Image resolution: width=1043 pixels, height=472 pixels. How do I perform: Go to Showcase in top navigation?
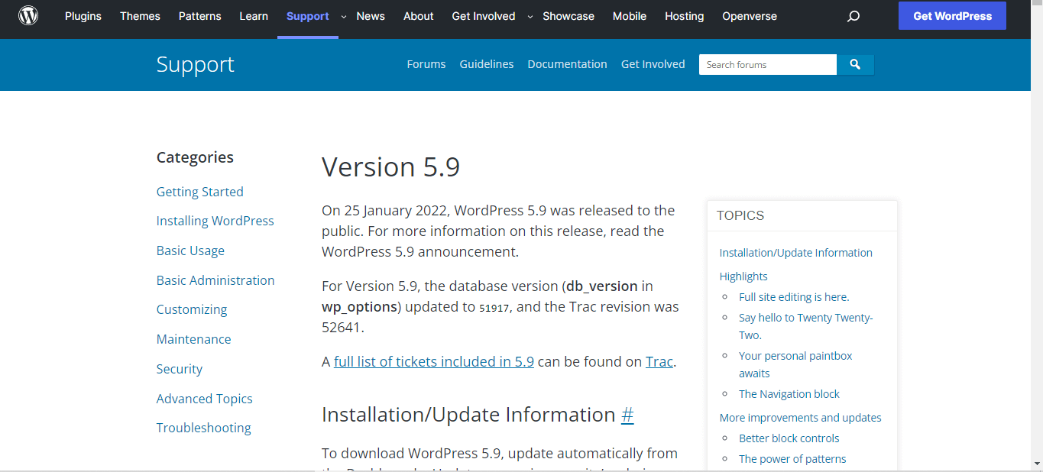(568, 16)
